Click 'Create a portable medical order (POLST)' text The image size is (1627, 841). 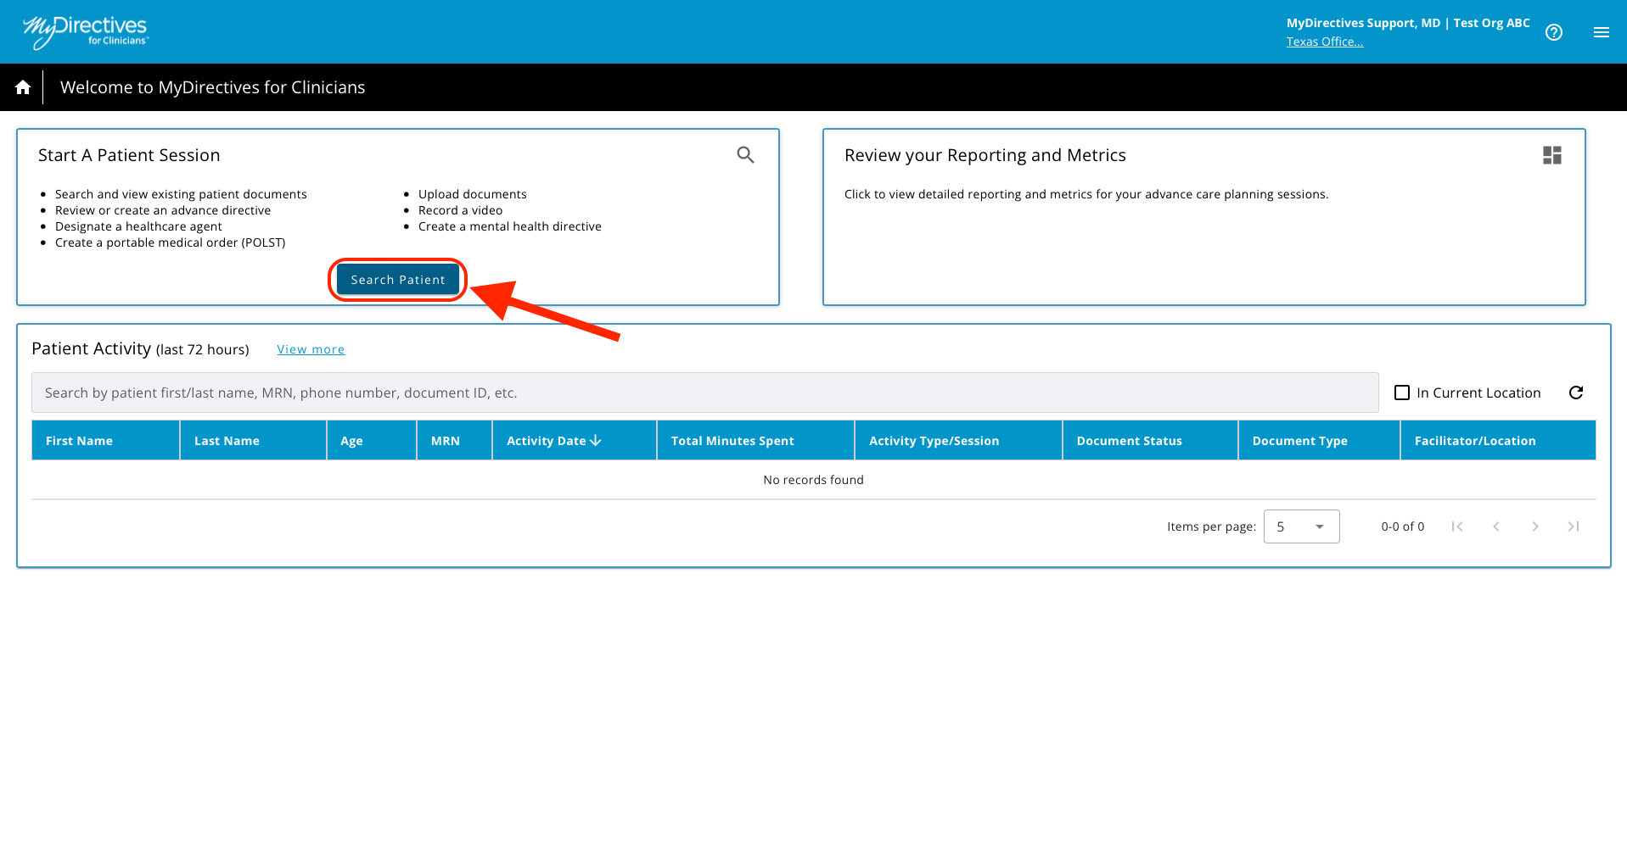170,242
